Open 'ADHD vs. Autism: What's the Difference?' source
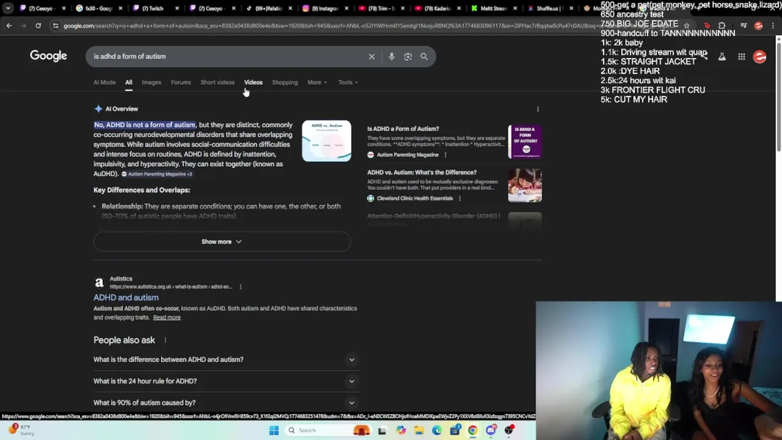Screen dimensions: 782x440 (422, 172)
